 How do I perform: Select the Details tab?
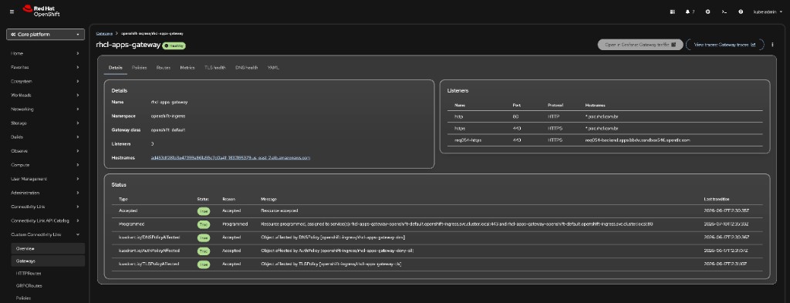point(116,67)
